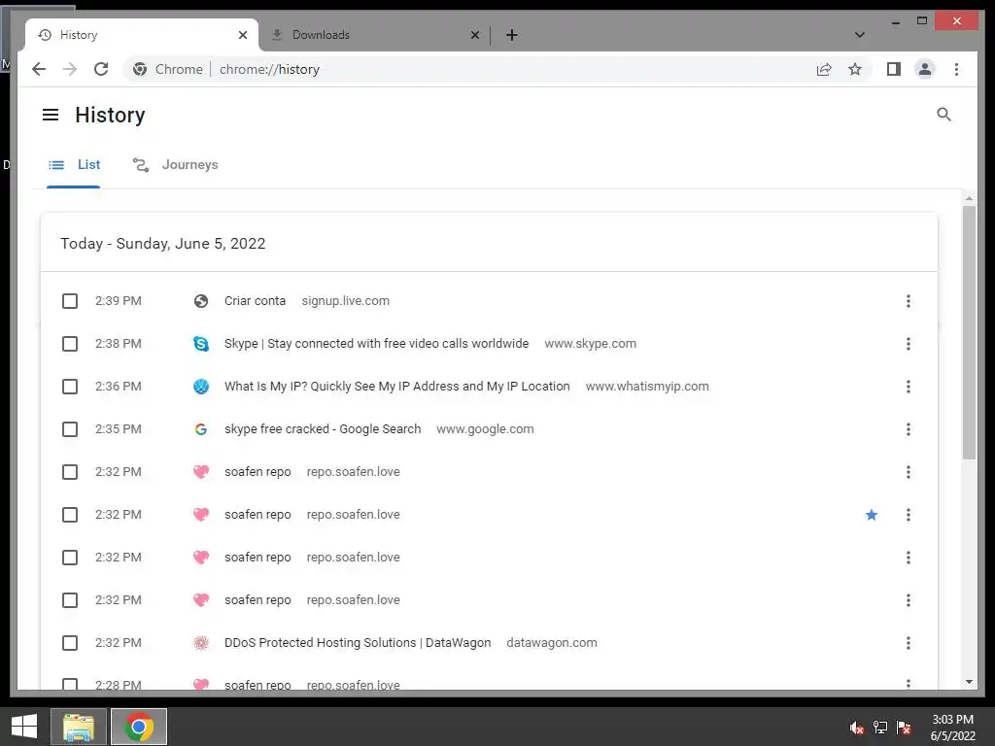
Task: Click the datawagon.com domain text
Action: pos(552,643)
